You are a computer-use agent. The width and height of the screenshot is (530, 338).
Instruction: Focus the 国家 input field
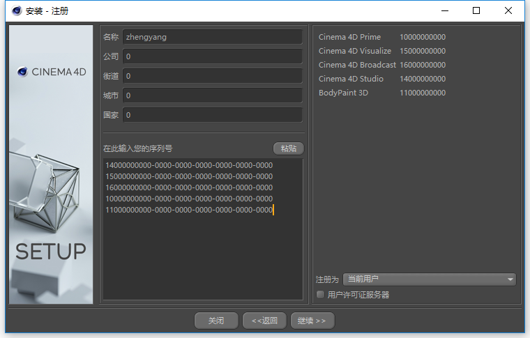coord(213,115)
